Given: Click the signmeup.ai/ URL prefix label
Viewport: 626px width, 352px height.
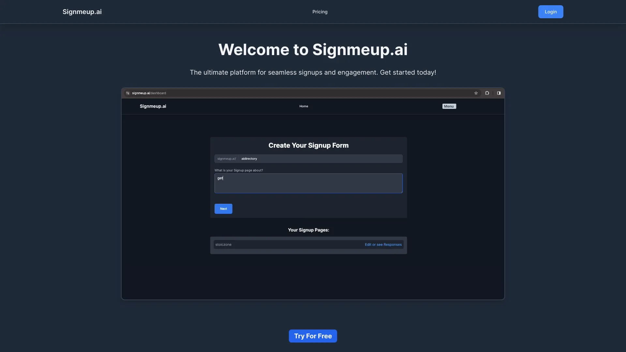Looking at the screenshot, I should pos(226,159).
